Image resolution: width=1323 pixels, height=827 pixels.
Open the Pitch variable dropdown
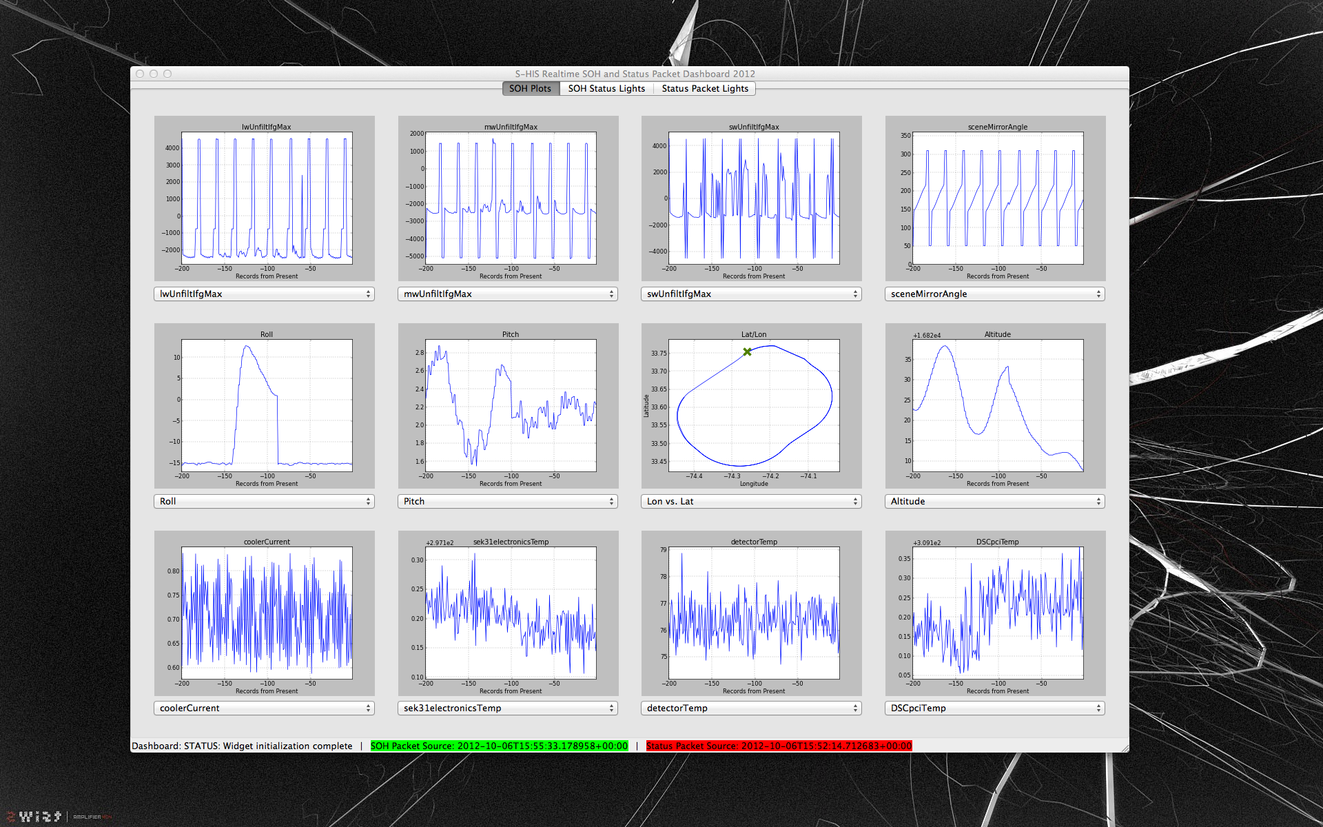[508, 502]
